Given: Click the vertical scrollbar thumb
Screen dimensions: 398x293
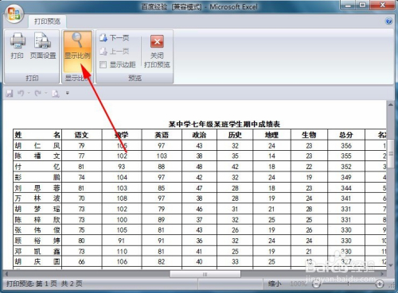Looking at the screenshot, I should coord(391,154).
